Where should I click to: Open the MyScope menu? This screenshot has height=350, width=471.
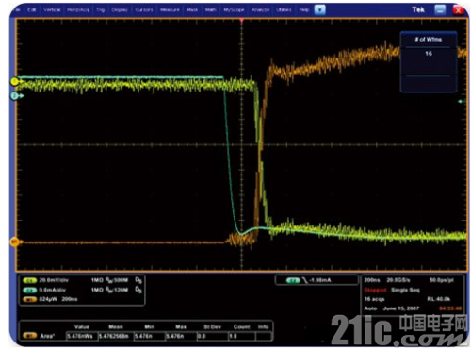tap(234, 10)
